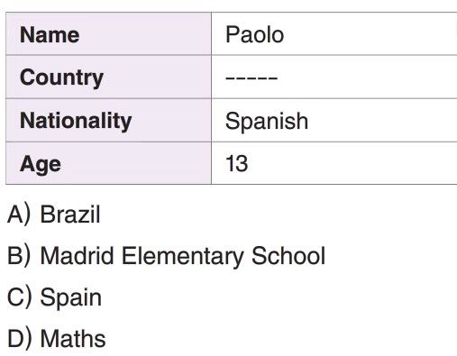Click the letter D) option marker
Viewport: 457px width, 356px height.
[19, 339]
